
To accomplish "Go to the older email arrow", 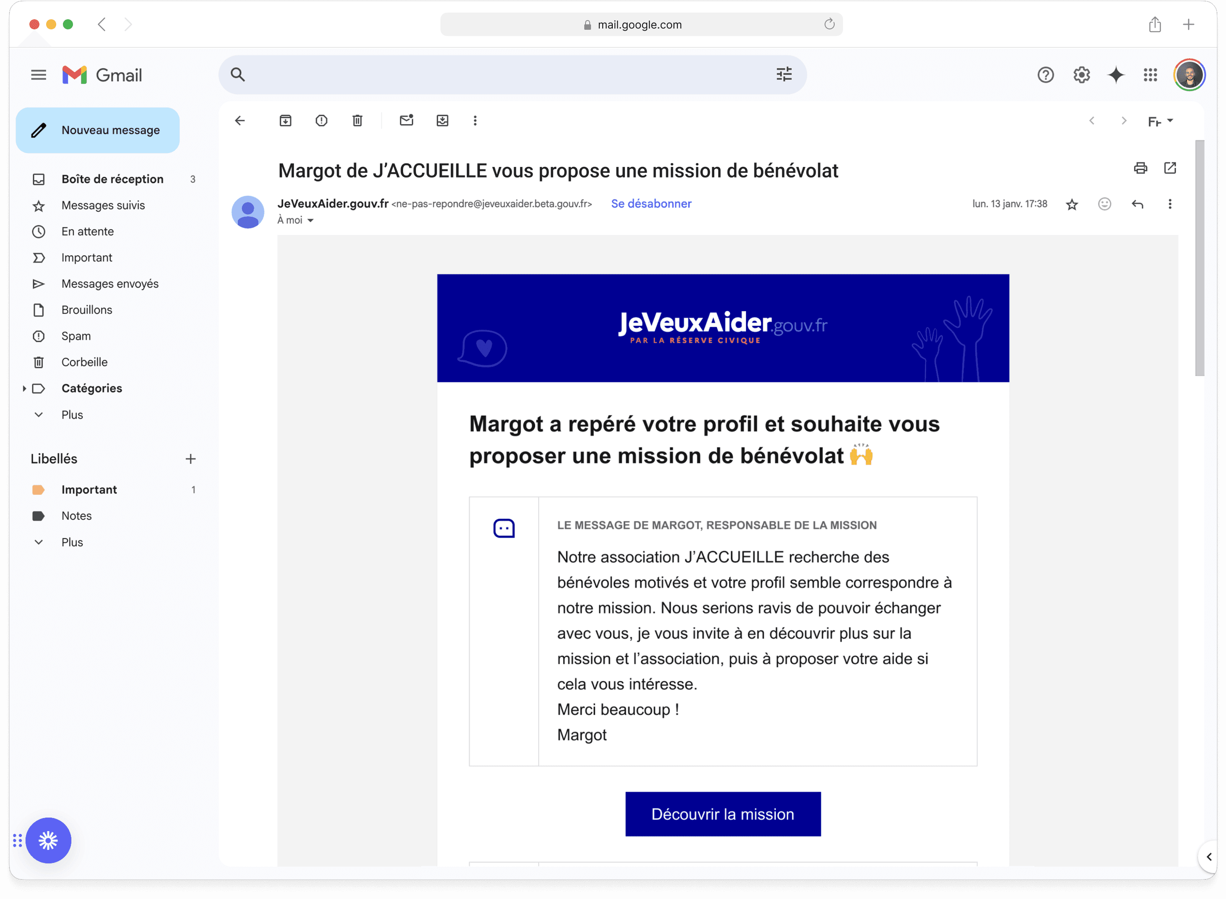I will (x=1124, y=121).
